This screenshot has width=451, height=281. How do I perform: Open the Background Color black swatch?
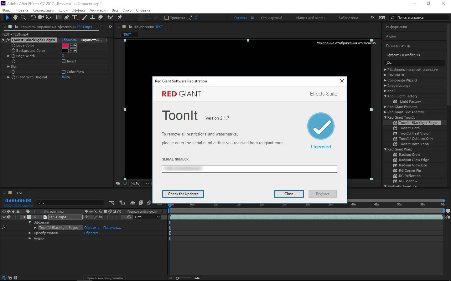pos(65,51)
